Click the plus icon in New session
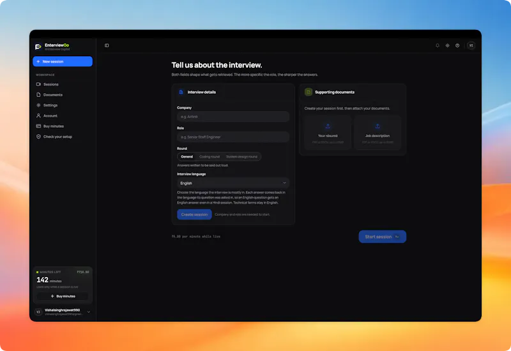 point(38,61)
